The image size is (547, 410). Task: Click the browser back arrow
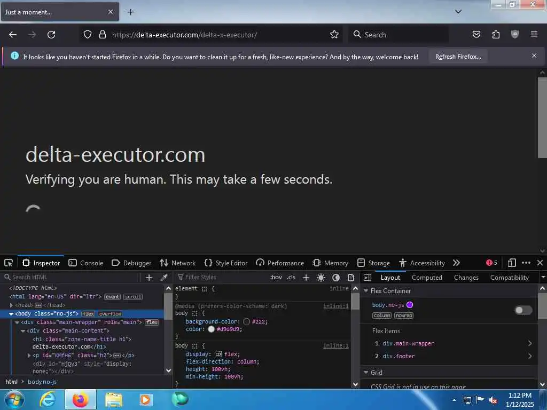pos(13,35)
